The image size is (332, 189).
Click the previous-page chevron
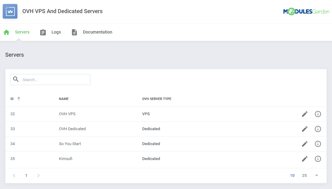(14, 175)
